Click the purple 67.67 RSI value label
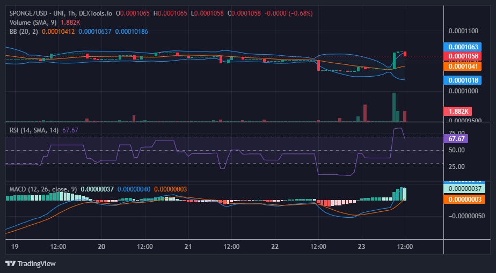The height and width of the screenshot is (273, 496). point(456,139)
